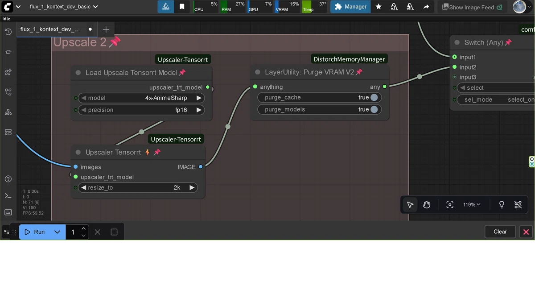Fit view to selected nodes

click(x=450, y=205)
